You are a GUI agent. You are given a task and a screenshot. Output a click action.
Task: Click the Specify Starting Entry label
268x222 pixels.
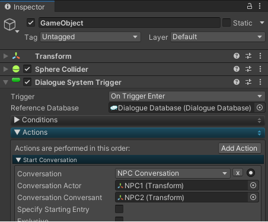tap(53, 210)
